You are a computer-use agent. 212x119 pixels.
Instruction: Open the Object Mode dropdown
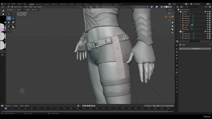pyautogui.click(x=17, y=7)
